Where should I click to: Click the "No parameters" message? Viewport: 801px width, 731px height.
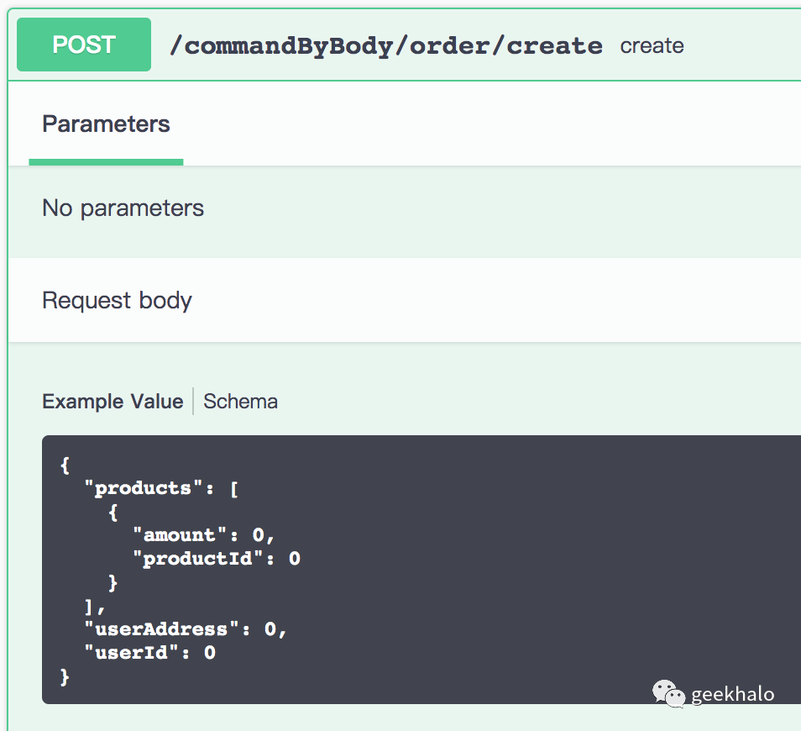coord(123,208)
